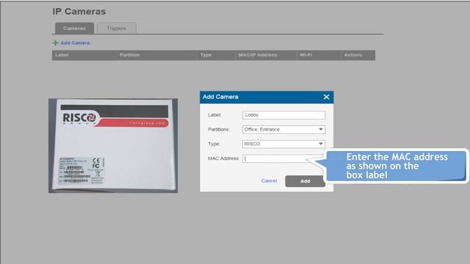Click the Cancel link in Add Camera
470x264 pixels.
[269, 181]
